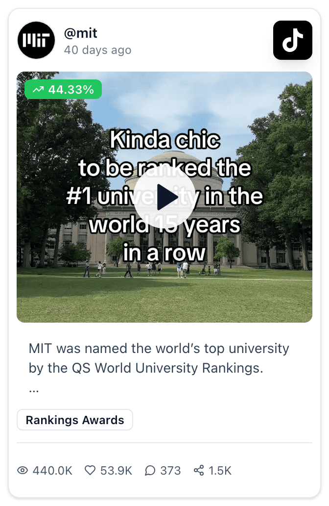Click the share icon
The width and height of the screenshot is (329, 506).
(199, 471)
